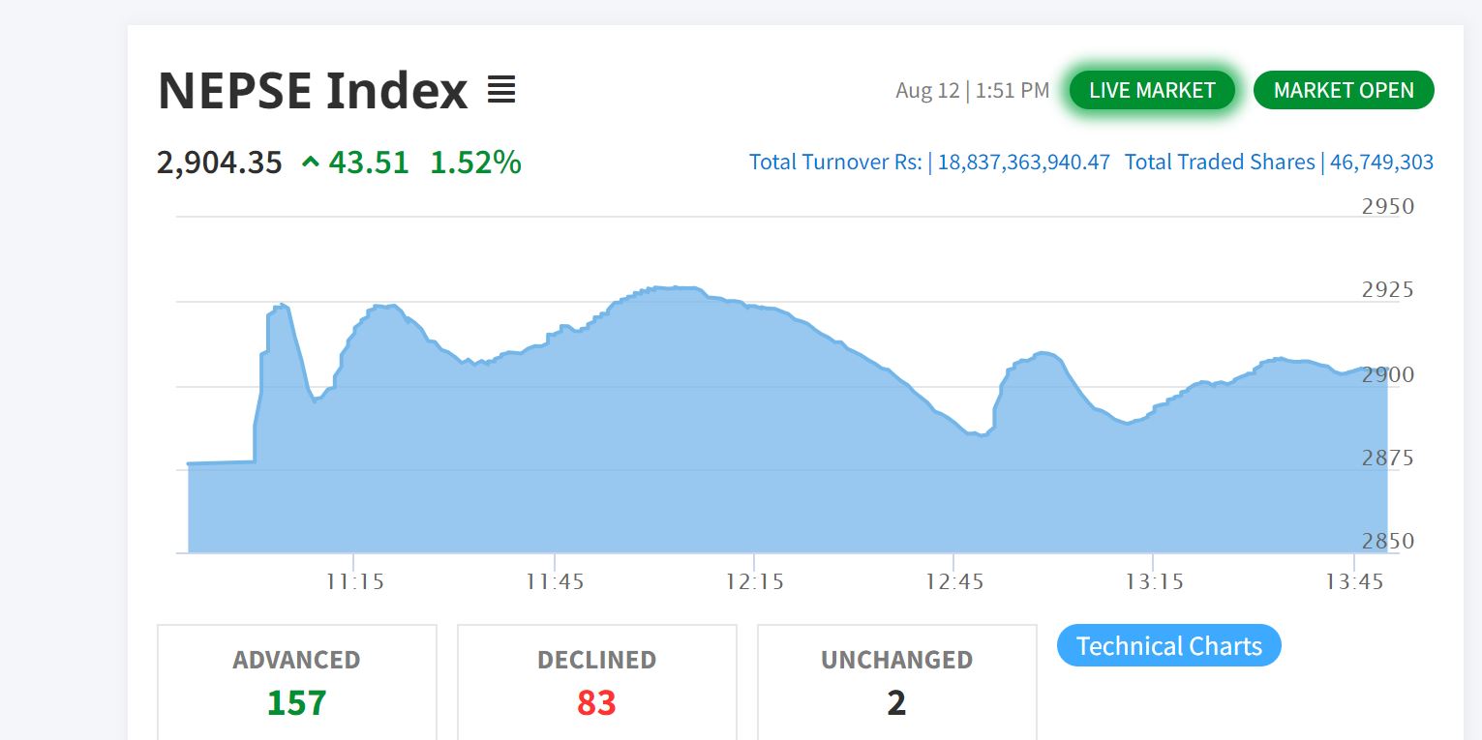Click the 11:45 time axis label

click(x=555, y=581)
